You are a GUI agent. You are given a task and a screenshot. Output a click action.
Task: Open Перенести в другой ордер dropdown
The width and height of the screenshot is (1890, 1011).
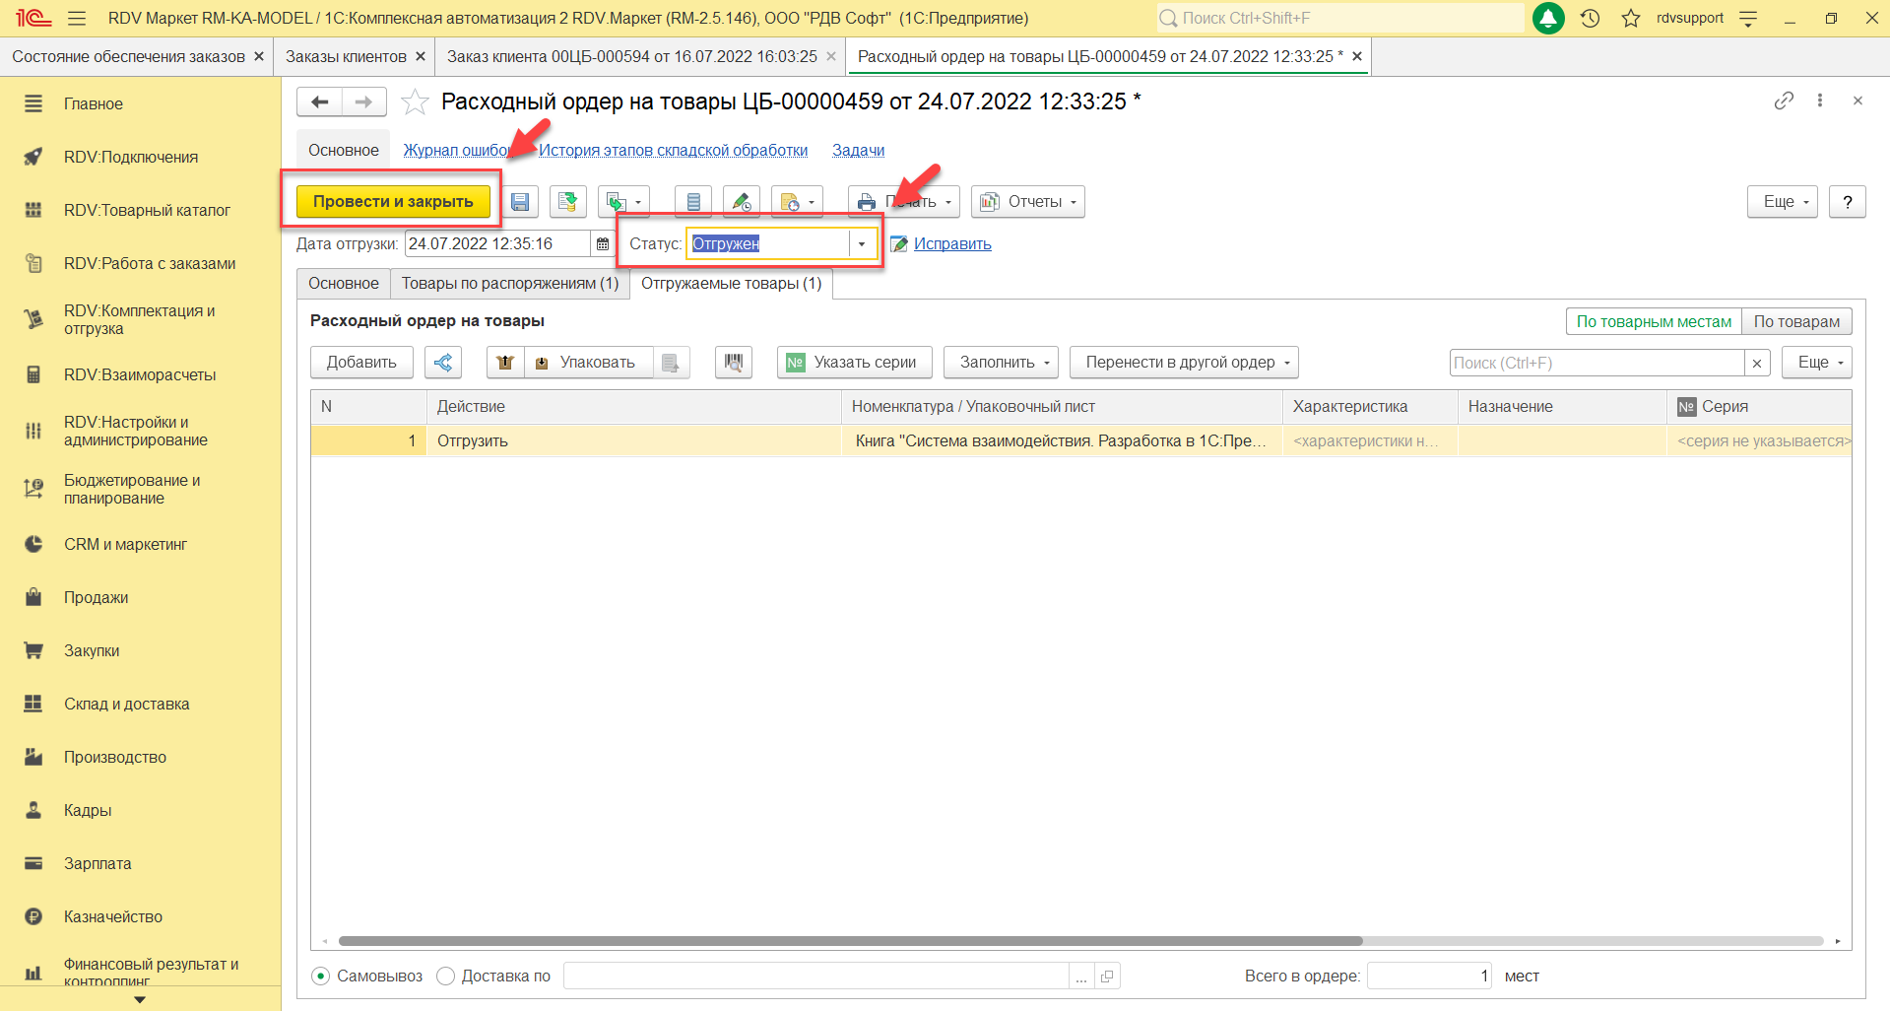[x=1184, y=363]
